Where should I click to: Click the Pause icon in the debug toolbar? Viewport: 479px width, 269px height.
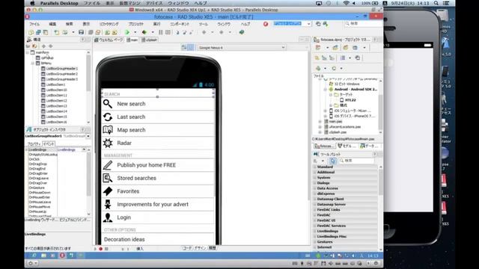[x=161, y=32]
